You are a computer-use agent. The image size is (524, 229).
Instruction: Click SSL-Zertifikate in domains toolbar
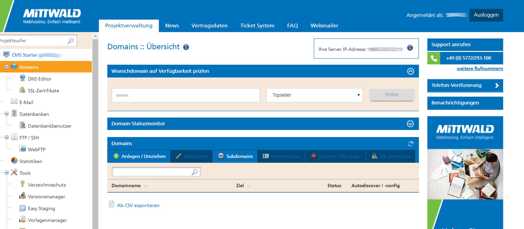pyautogui.click(x=391, y=156)
